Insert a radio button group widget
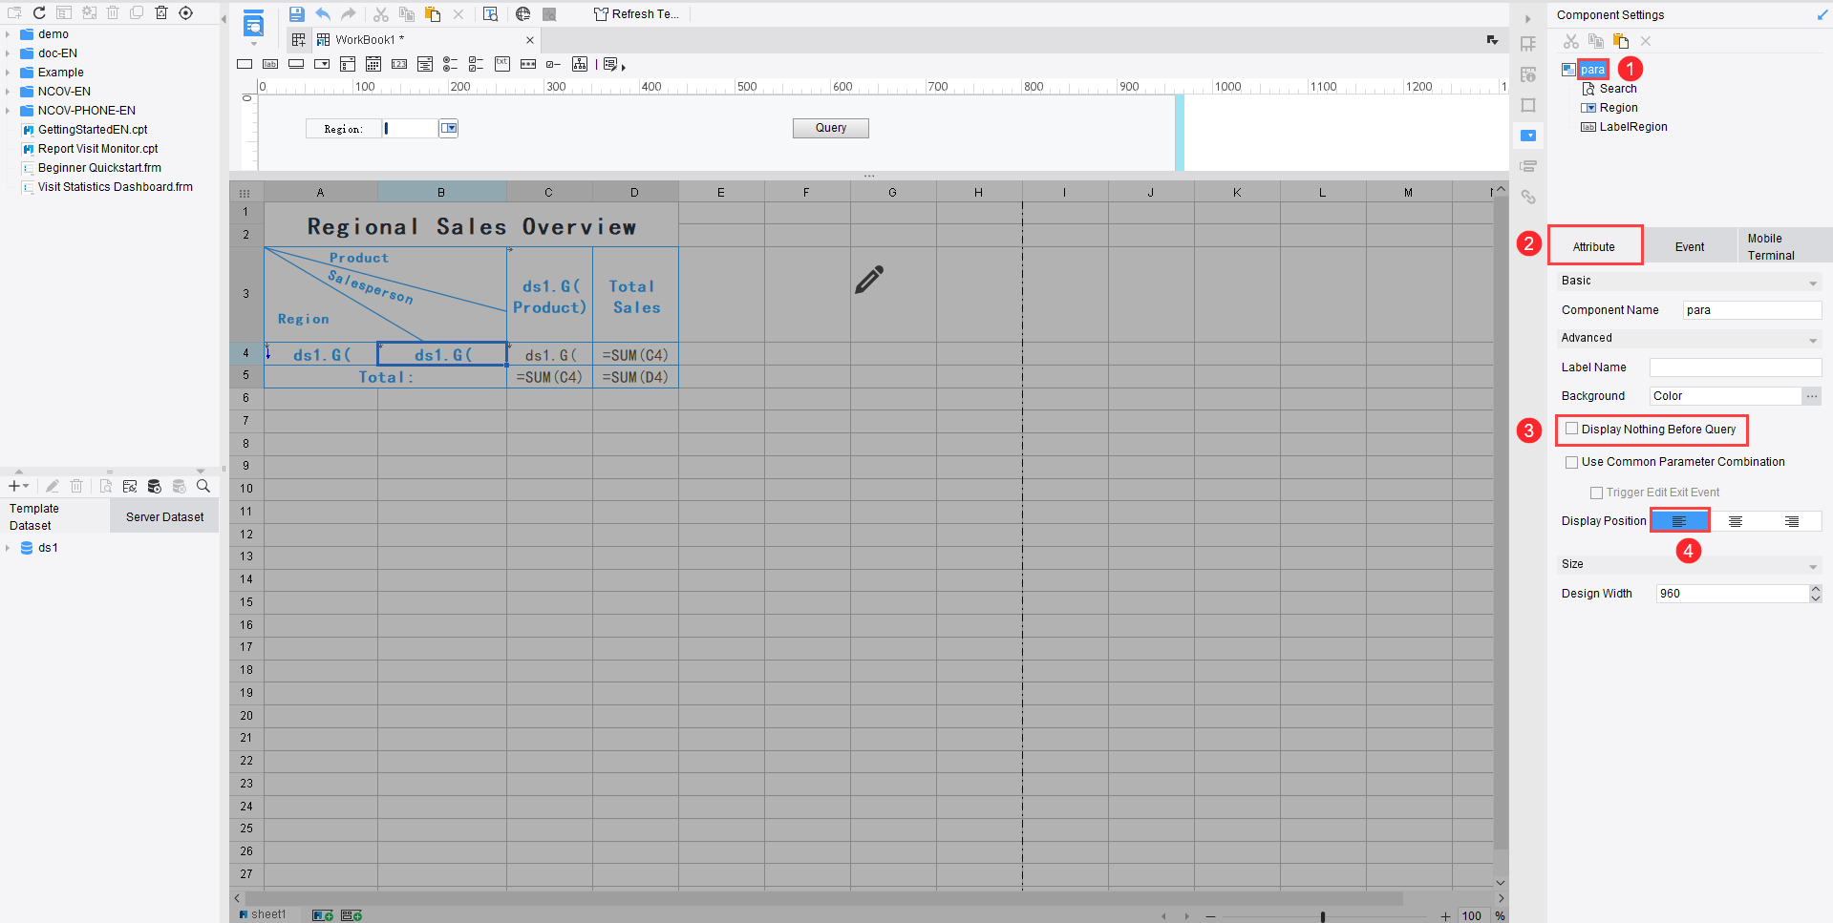Viewport: 1833px width, 923px height. 450,64
